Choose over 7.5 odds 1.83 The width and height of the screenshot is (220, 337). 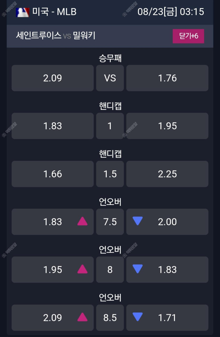point(53,222)
